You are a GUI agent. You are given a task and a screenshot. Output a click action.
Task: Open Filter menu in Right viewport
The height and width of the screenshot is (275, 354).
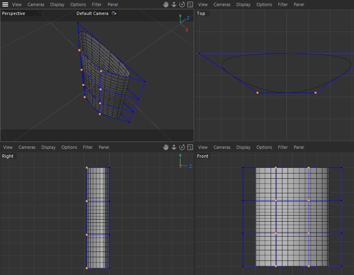coord(88,147)
